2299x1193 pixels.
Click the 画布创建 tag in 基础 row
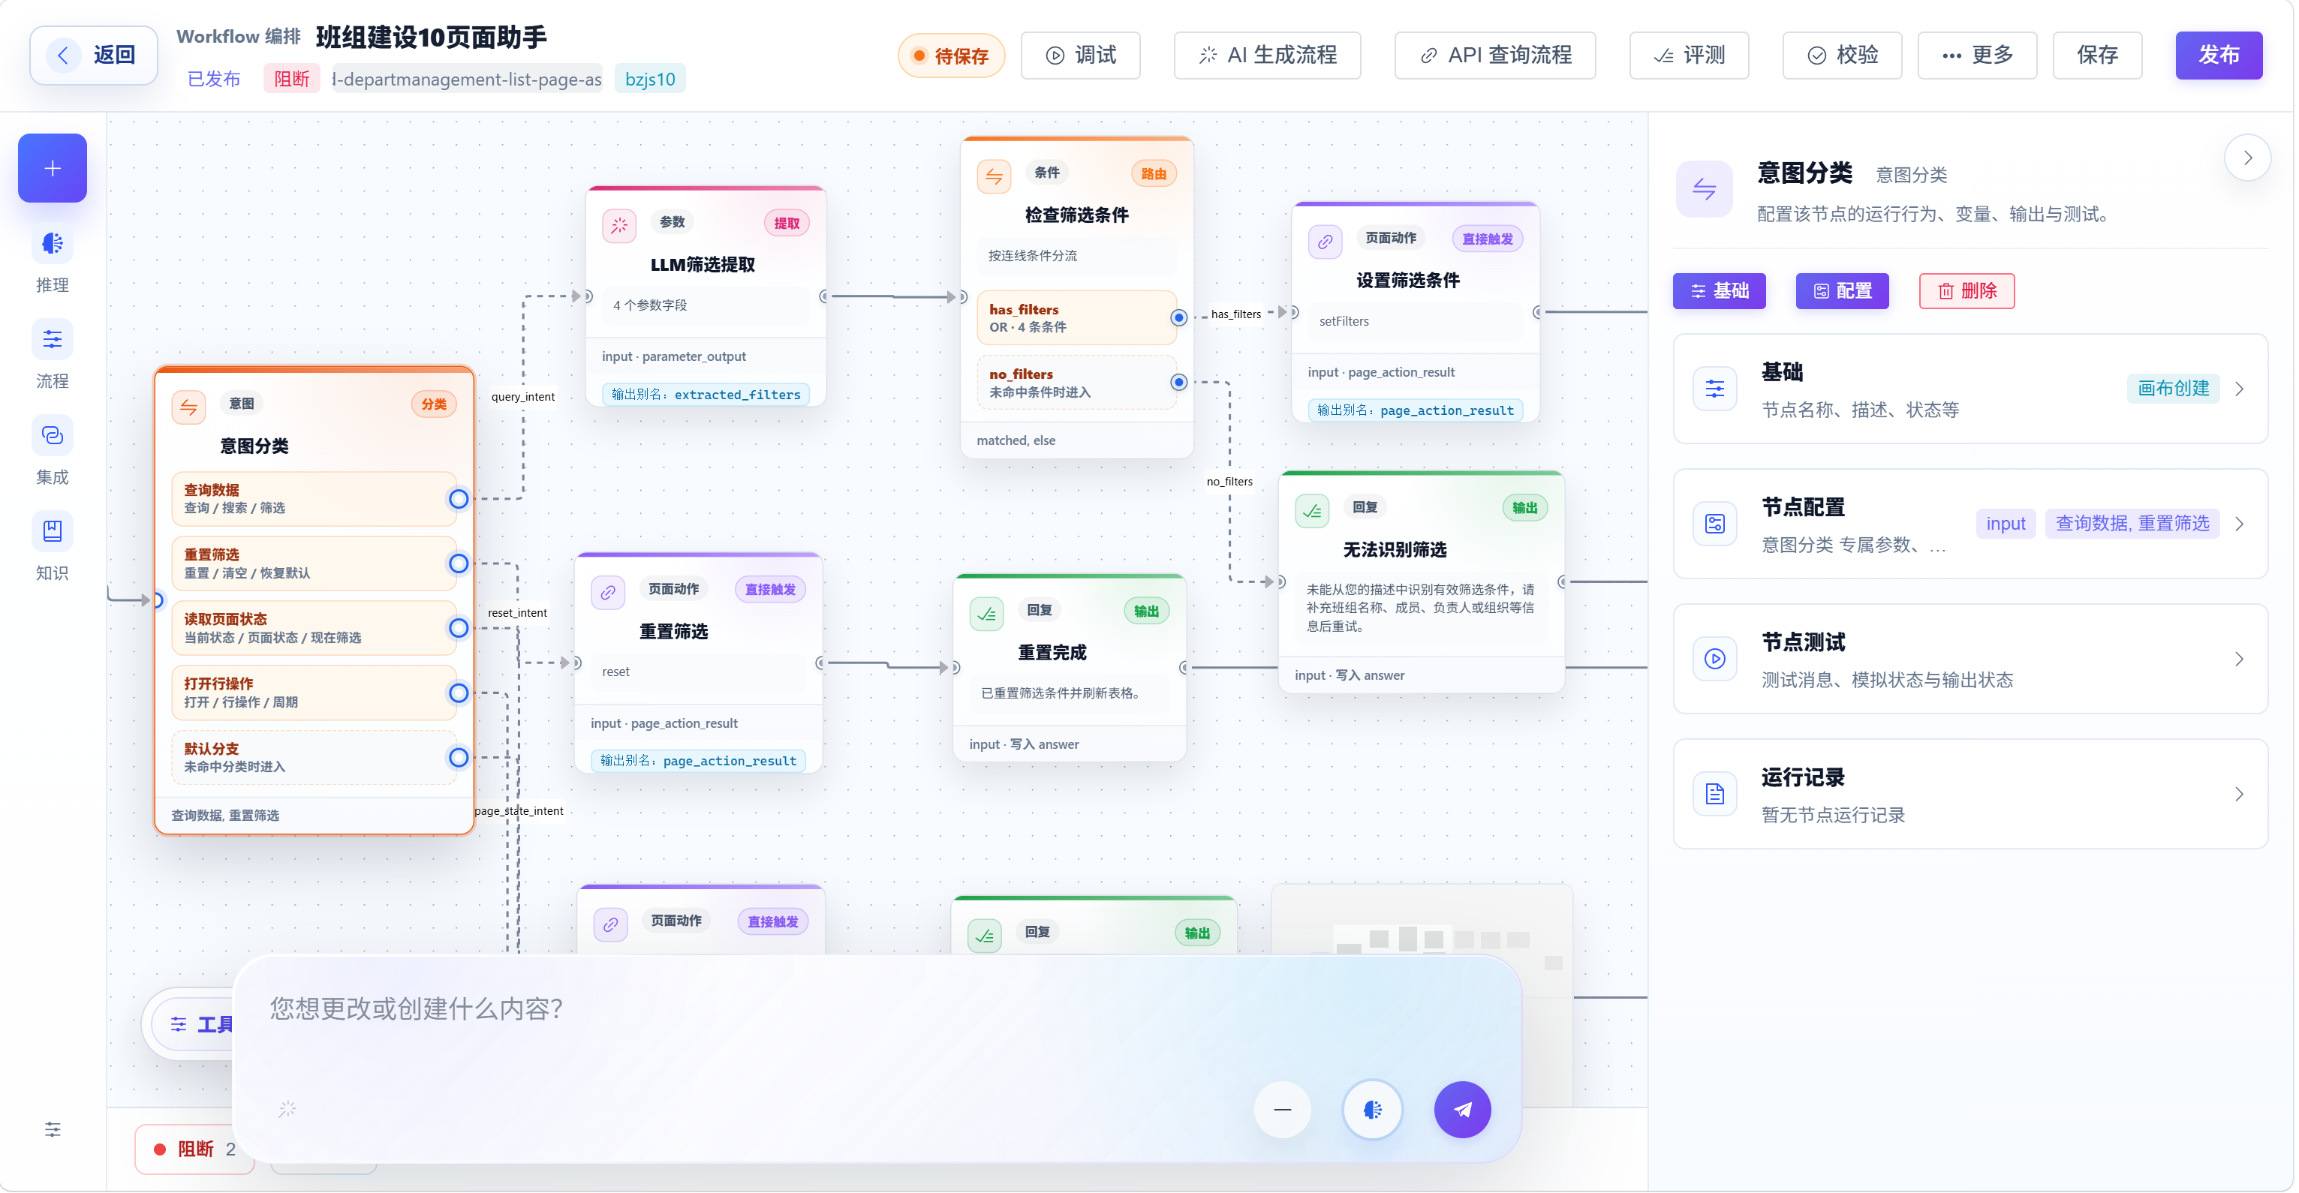pyautogui.click(x=2173, y=388)
